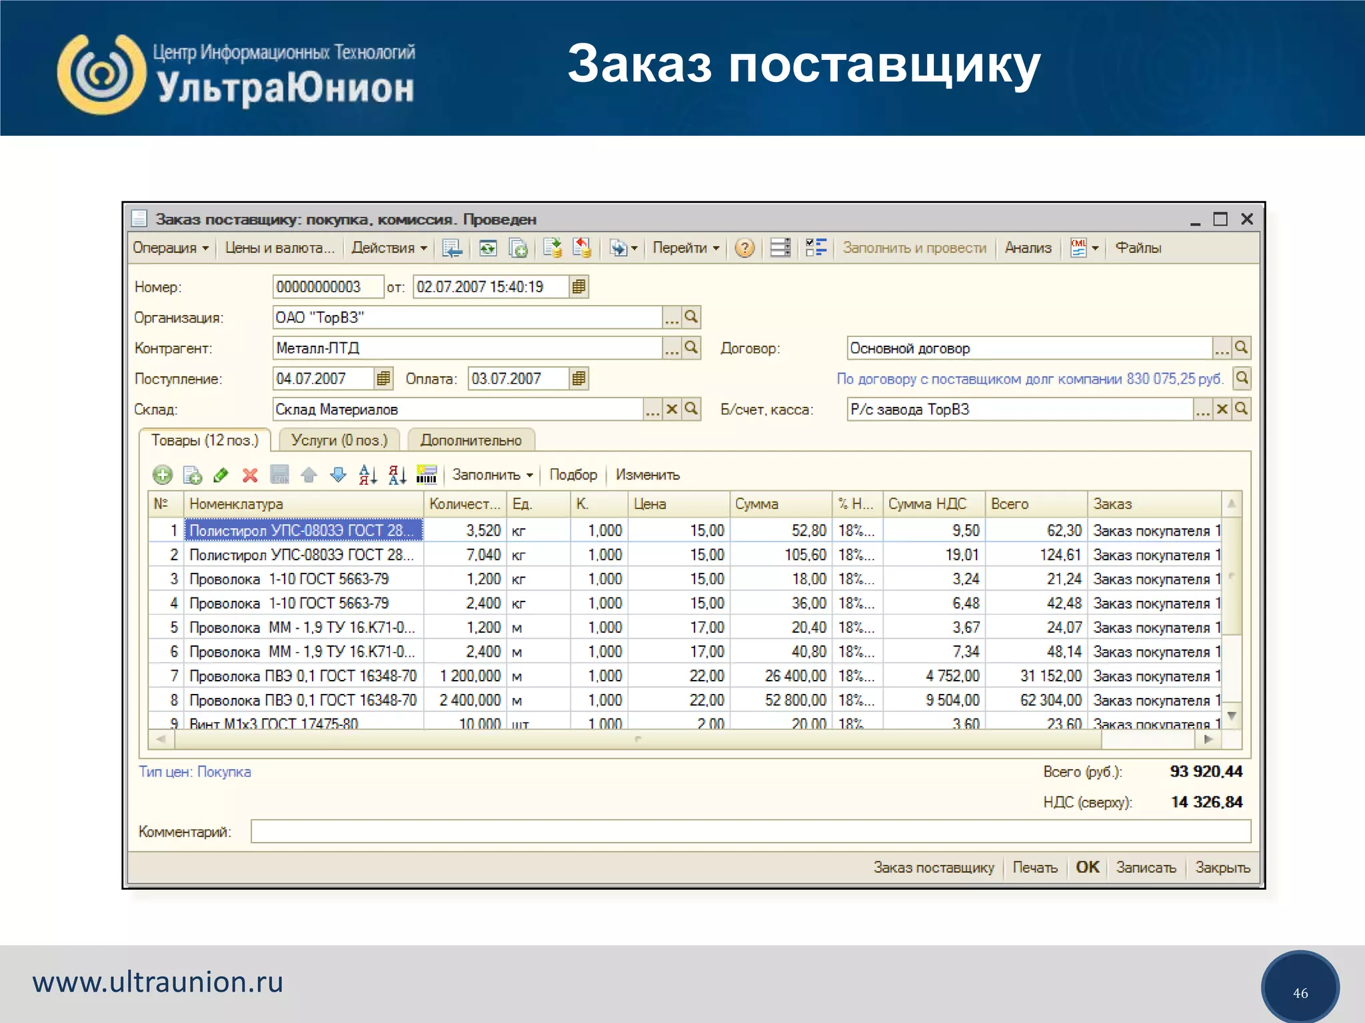This screenshot has width=1365, height=1023.
Task: Click the Move row up arrow icon
Action: pyautogui.click(x=309, y=475)
